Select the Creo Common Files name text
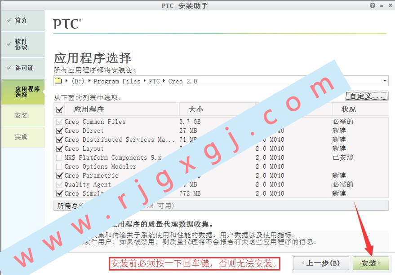 [95, 122]
